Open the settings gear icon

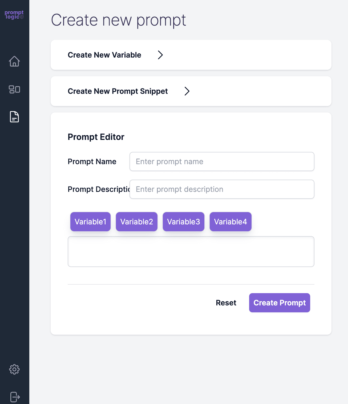(14, 369)
